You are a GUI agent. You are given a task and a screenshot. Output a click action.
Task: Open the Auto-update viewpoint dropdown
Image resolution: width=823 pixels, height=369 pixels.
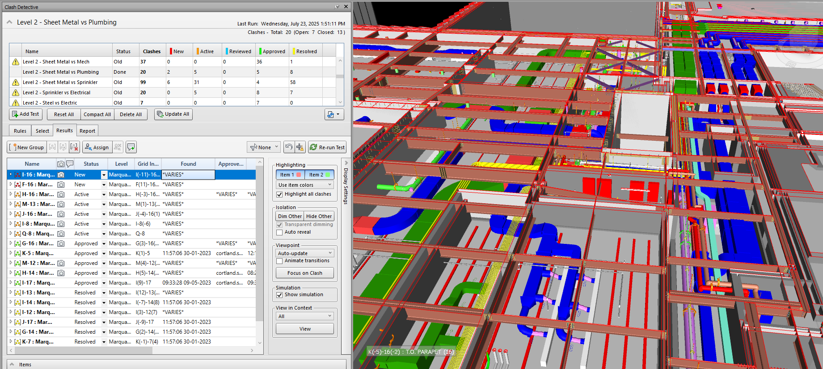click(305, 253)
